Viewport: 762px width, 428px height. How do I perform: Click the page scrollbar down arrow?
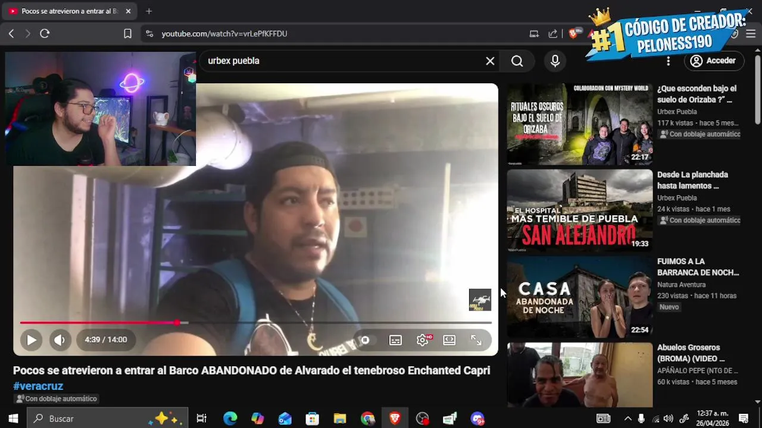tap(757, 402)
